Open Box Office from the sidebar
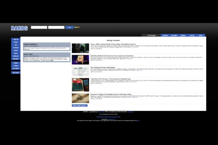 (x=16, y=68)
